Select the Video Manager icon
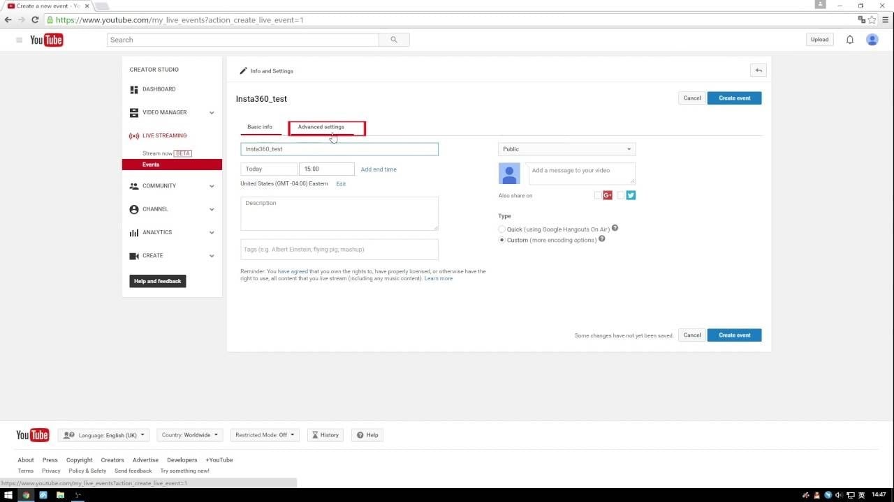The height and width of the screenshot is (502, 894). click(x=133, y=112)
